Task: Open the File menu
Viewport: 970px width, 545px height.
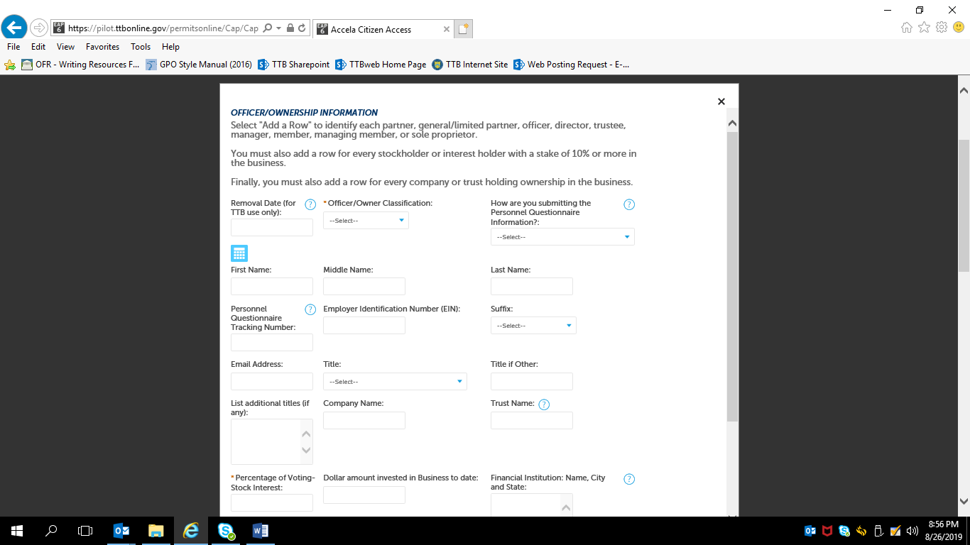Action: (13, 47)
